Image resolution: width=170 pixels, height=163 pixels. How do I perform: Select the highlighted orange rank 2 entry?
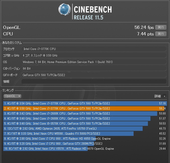(x=85, y=108)
